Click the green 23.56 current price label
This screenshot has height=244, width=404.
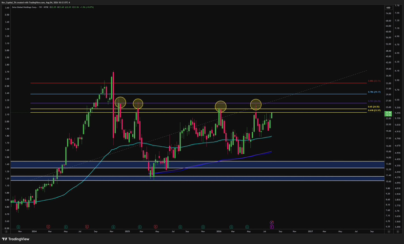click(x=388, y=114)
